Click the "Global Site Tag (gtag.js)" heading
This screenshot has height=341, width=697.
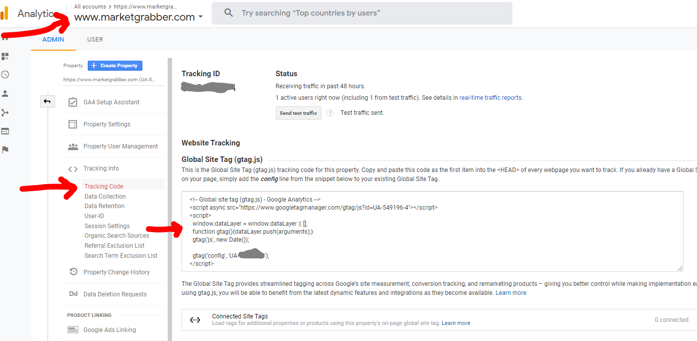[x=222, y=159]
